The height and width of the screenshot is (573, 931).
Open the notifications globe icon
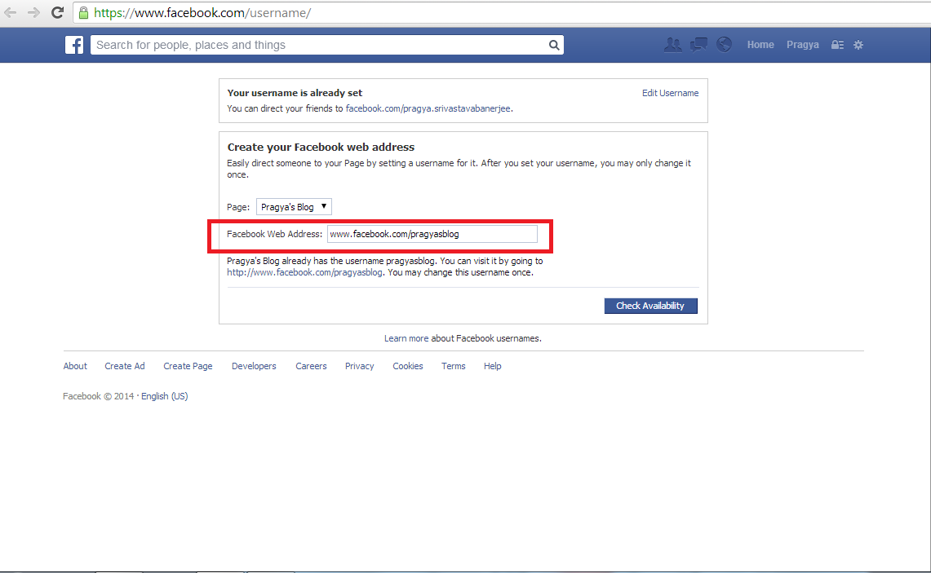click(724, 45)
